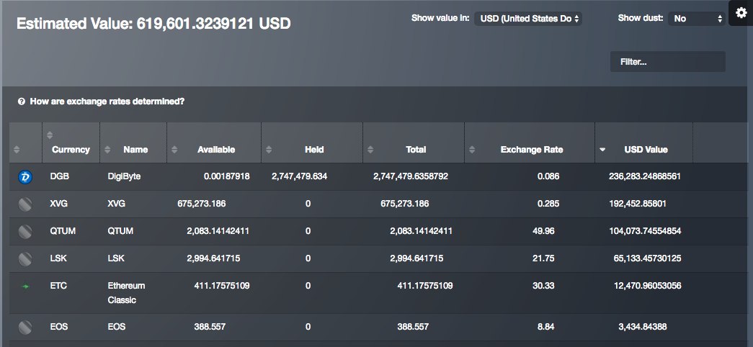This screenshot has width=753, height=347.
Task: Select the EOS currency cell
Action: point(58,328)
